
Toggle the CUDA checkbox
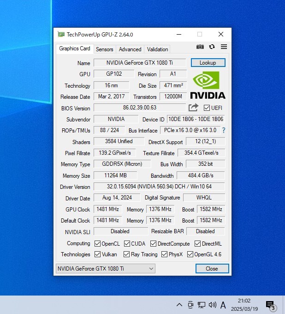coord(127,243)
